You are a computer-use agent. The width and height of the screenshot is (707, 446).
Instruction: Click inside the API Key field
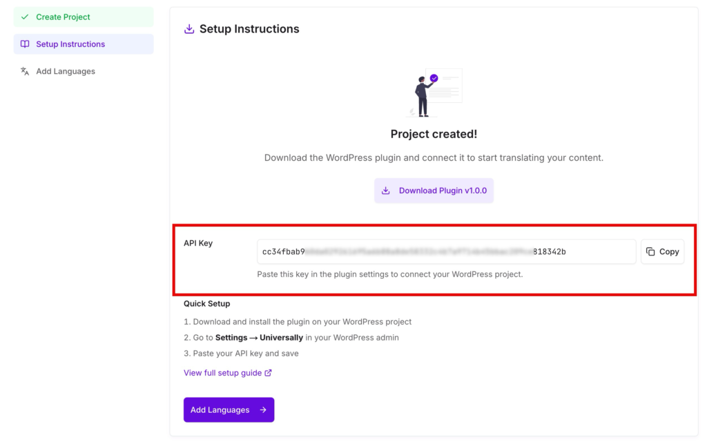click(x=447, y=251)
